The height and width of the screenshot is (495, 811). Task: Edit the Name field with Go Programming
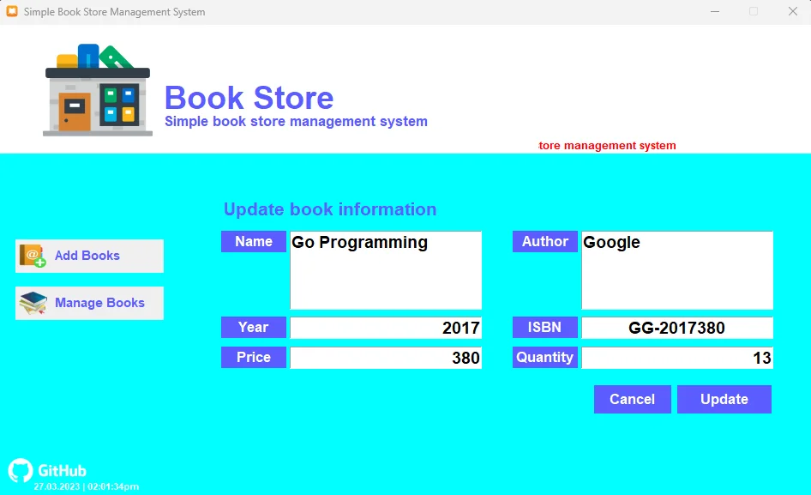386,270
